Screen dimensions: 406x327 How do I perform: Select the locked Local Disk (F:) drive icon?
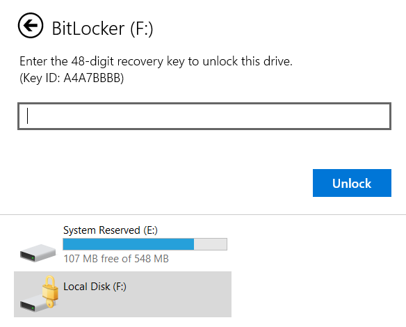pyautogui.click(x=39, y=295)
